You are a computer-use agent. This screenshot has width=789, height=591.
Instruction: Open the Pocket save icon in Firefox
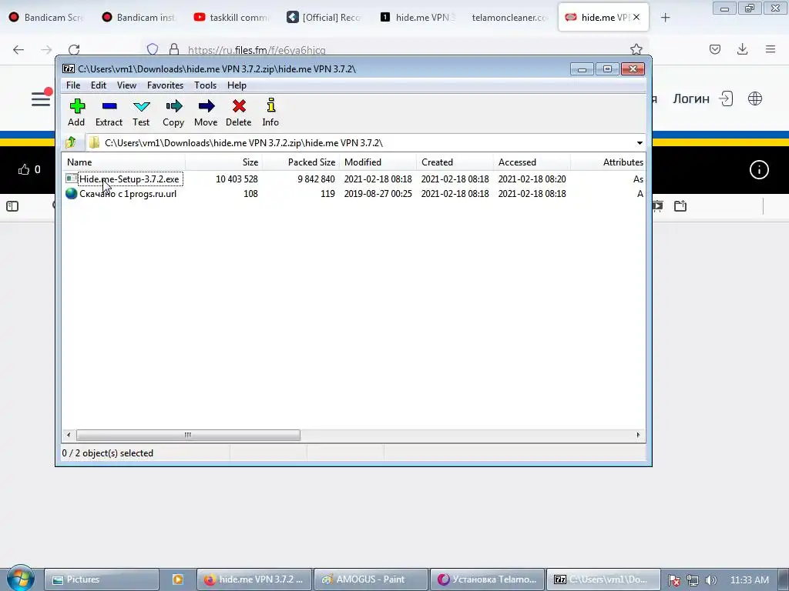715,49
